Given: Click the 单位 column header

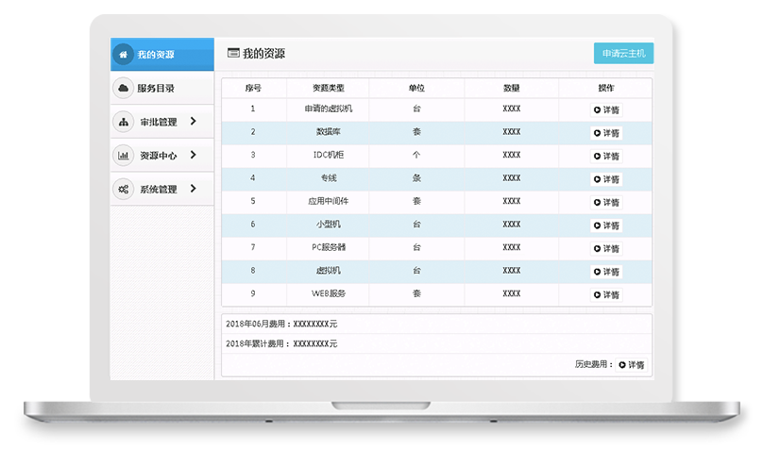Looking at the screenshot, I should tap(416, 88).
